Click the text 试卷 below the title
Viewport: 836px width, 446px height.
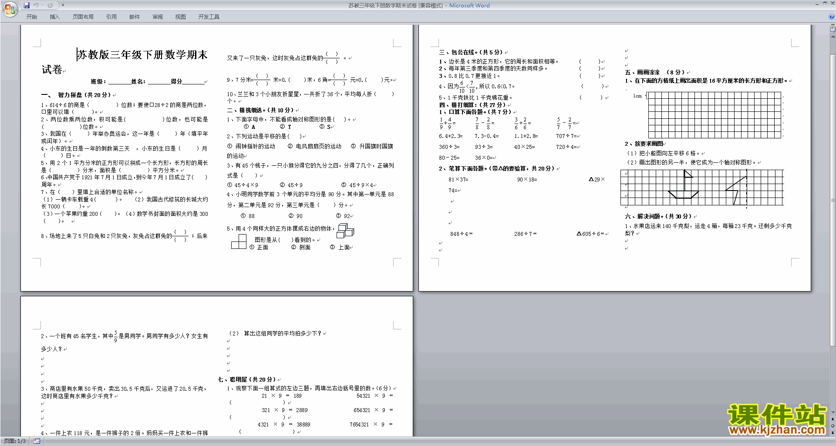tap(52, 70)
